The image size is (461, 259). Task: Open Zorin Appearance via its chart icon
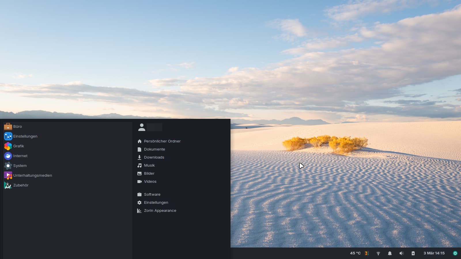(140, 210)
